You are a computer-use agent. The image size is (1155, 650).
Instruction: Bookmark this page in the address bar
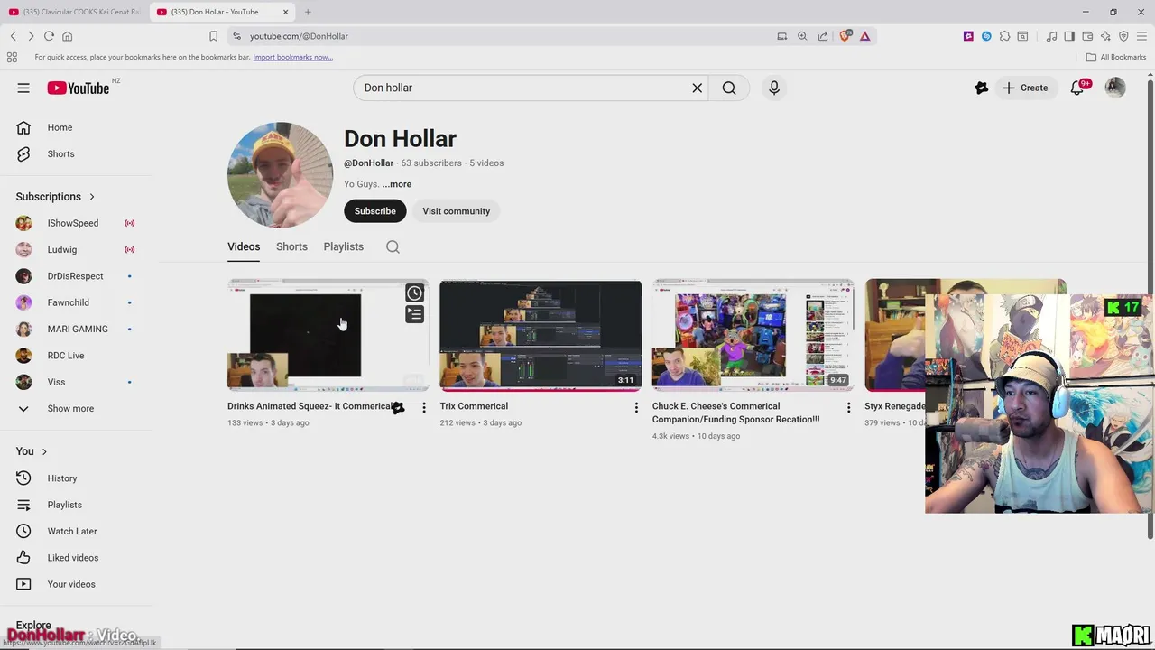pyautogui.click(x=213, y=36)
